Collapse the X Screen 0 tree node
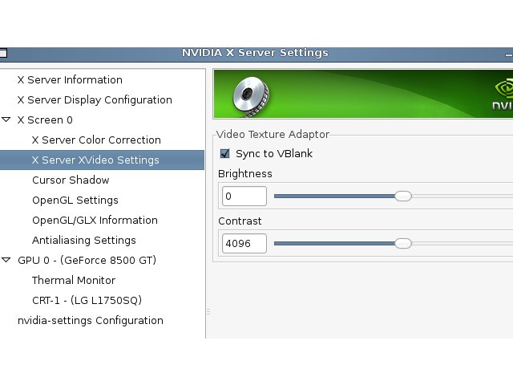 (x=6, y=120)
